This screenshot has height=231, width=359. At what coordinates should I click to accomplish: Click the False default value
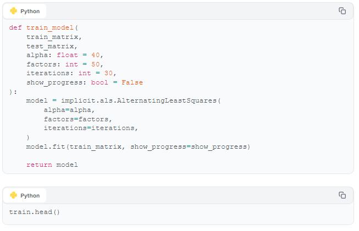click(x=132, y=82)
